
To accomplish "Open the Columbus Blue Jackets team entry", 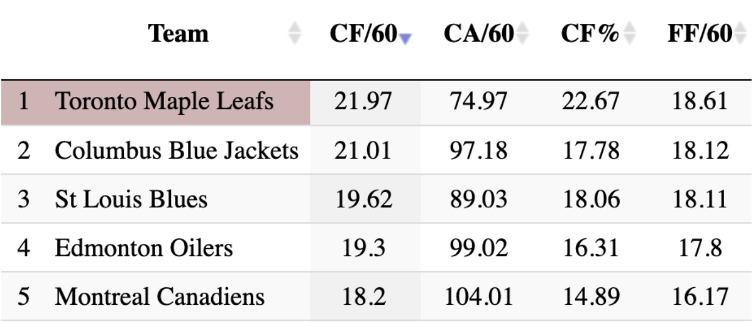I will pos(176,151).
